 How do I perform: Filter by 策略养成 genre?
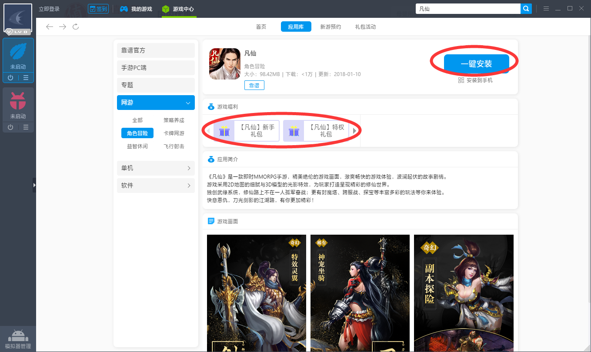(174, 120)
